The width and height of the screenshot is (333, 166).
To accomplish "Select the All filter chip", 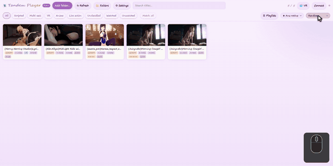I will (7, 16).
